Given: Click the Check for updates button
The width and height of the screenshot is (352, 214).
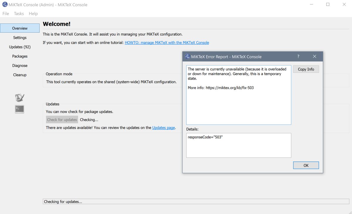Looking at the screenshot, I should (x=62, y=120).
